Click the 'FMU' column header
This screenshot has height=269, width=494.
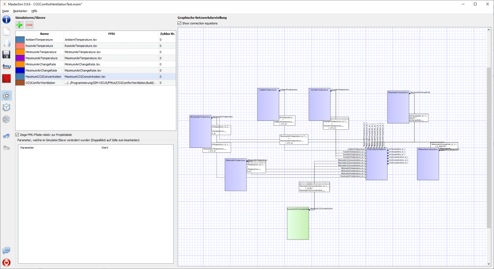tap(111, 34)
